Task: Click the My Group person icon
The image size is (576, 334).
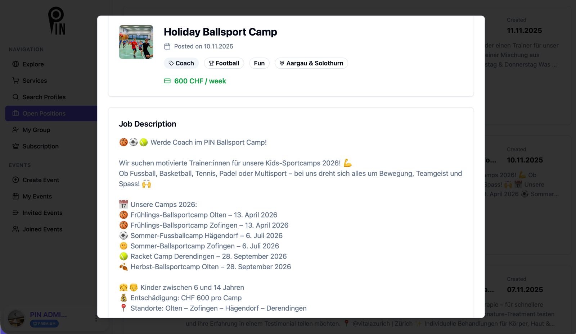Action: [15, 130]
